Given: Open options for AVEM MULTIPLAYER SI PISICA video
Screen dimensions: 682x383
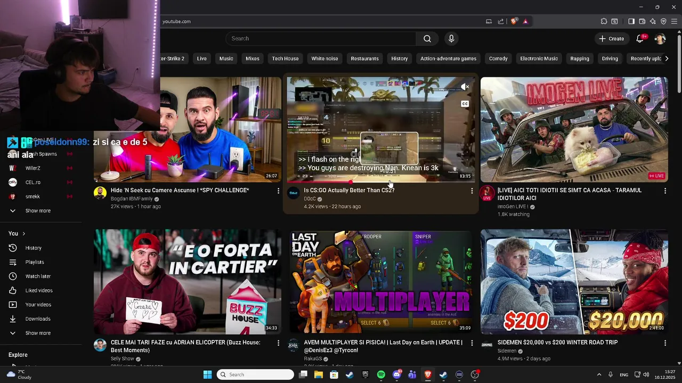Looking at the screenshot, I should (472, 343).
